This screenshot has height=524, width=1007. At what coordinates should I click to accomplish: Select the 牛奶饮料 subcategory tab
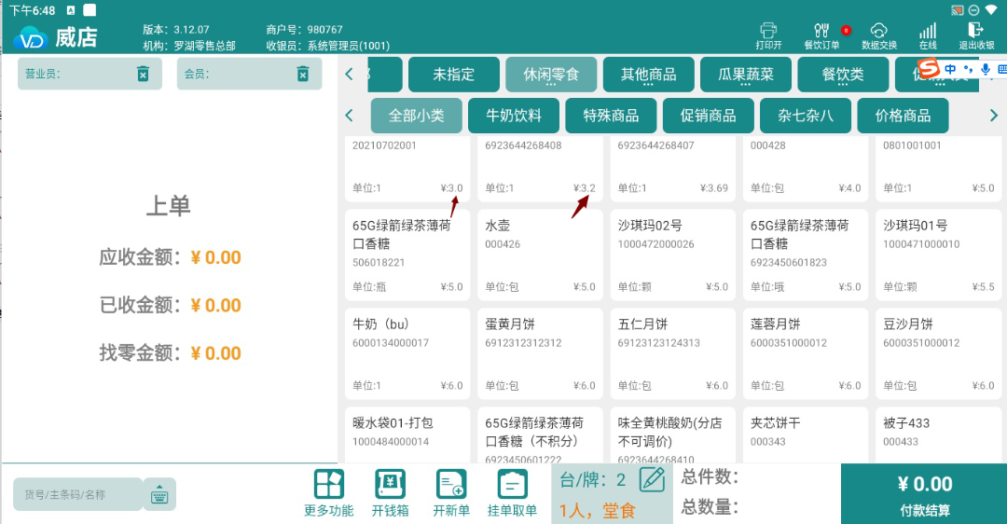[514, 116]
